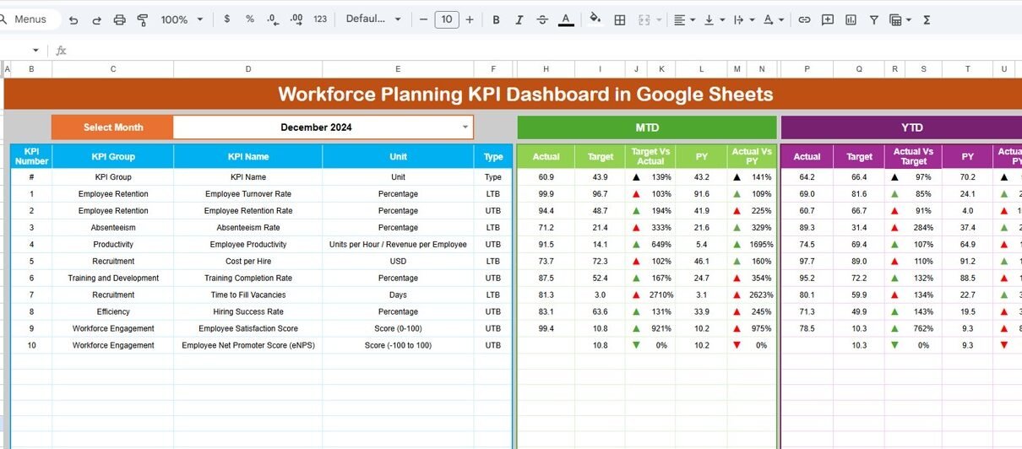Toggle strikethrough formatting
Image resolution: width=1022 pixels, height=449 pixels.
pos(542,19)
